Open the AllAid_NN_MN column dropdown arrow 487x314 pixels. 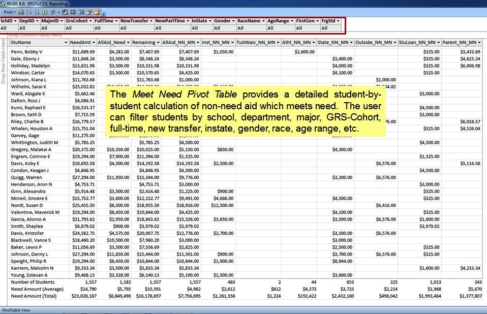(x=198, y=42)
